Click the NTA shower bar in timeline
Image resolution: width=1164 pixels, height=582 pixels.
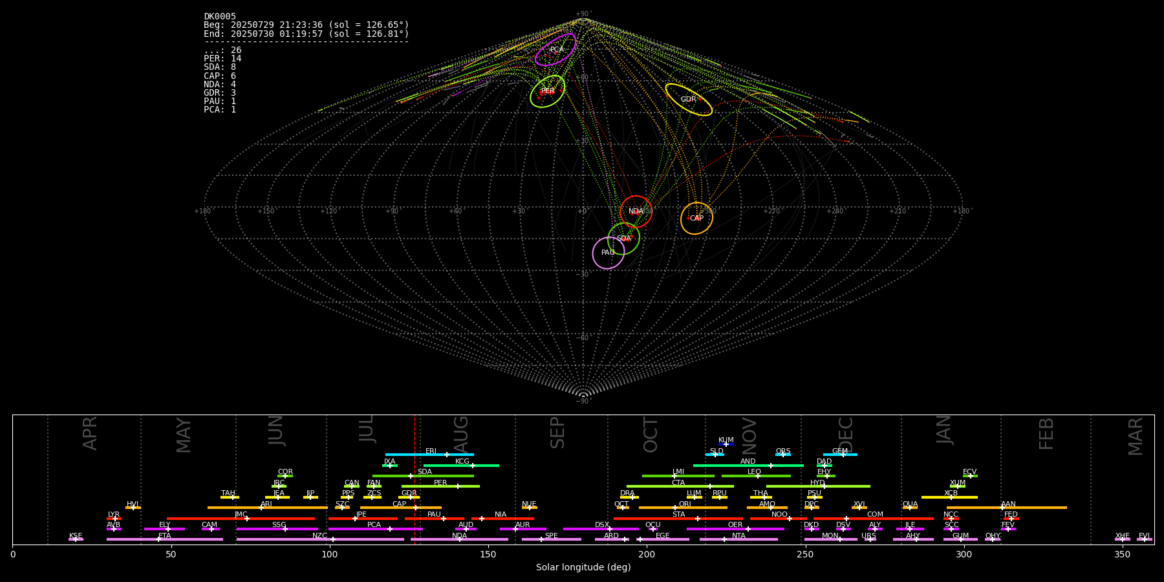point(738,539)
